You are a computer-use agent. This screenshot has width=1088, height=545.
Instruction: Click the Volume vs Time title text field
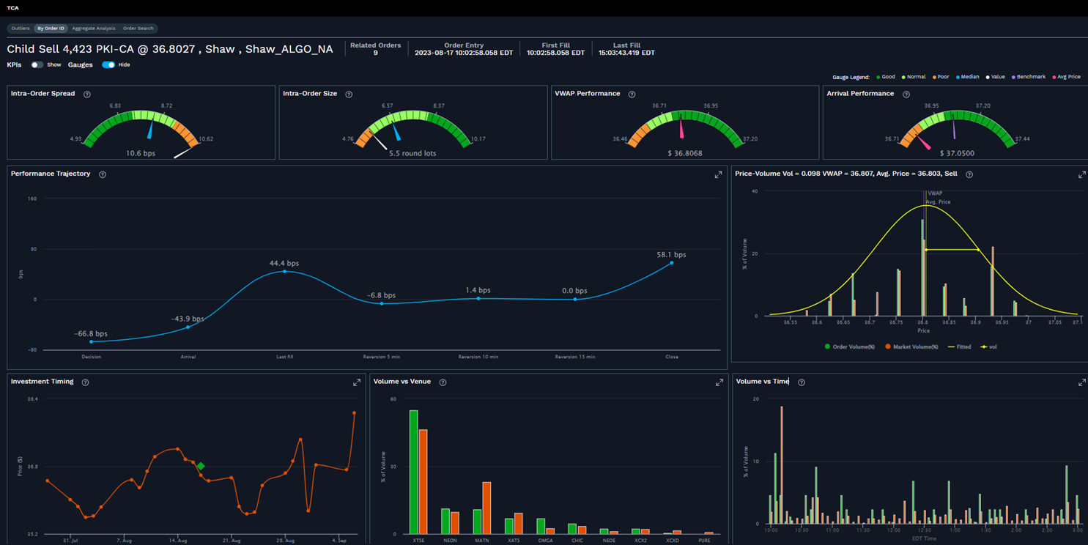point(763,382)
